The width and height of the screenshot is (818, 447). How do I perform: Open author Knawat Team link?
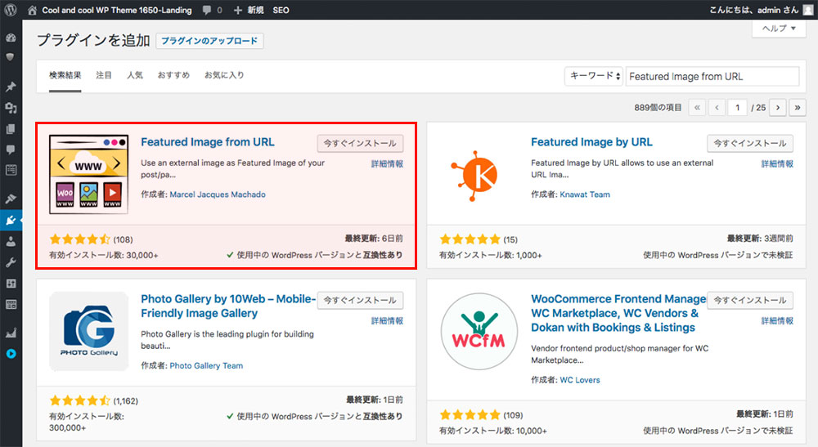point(585,194)
